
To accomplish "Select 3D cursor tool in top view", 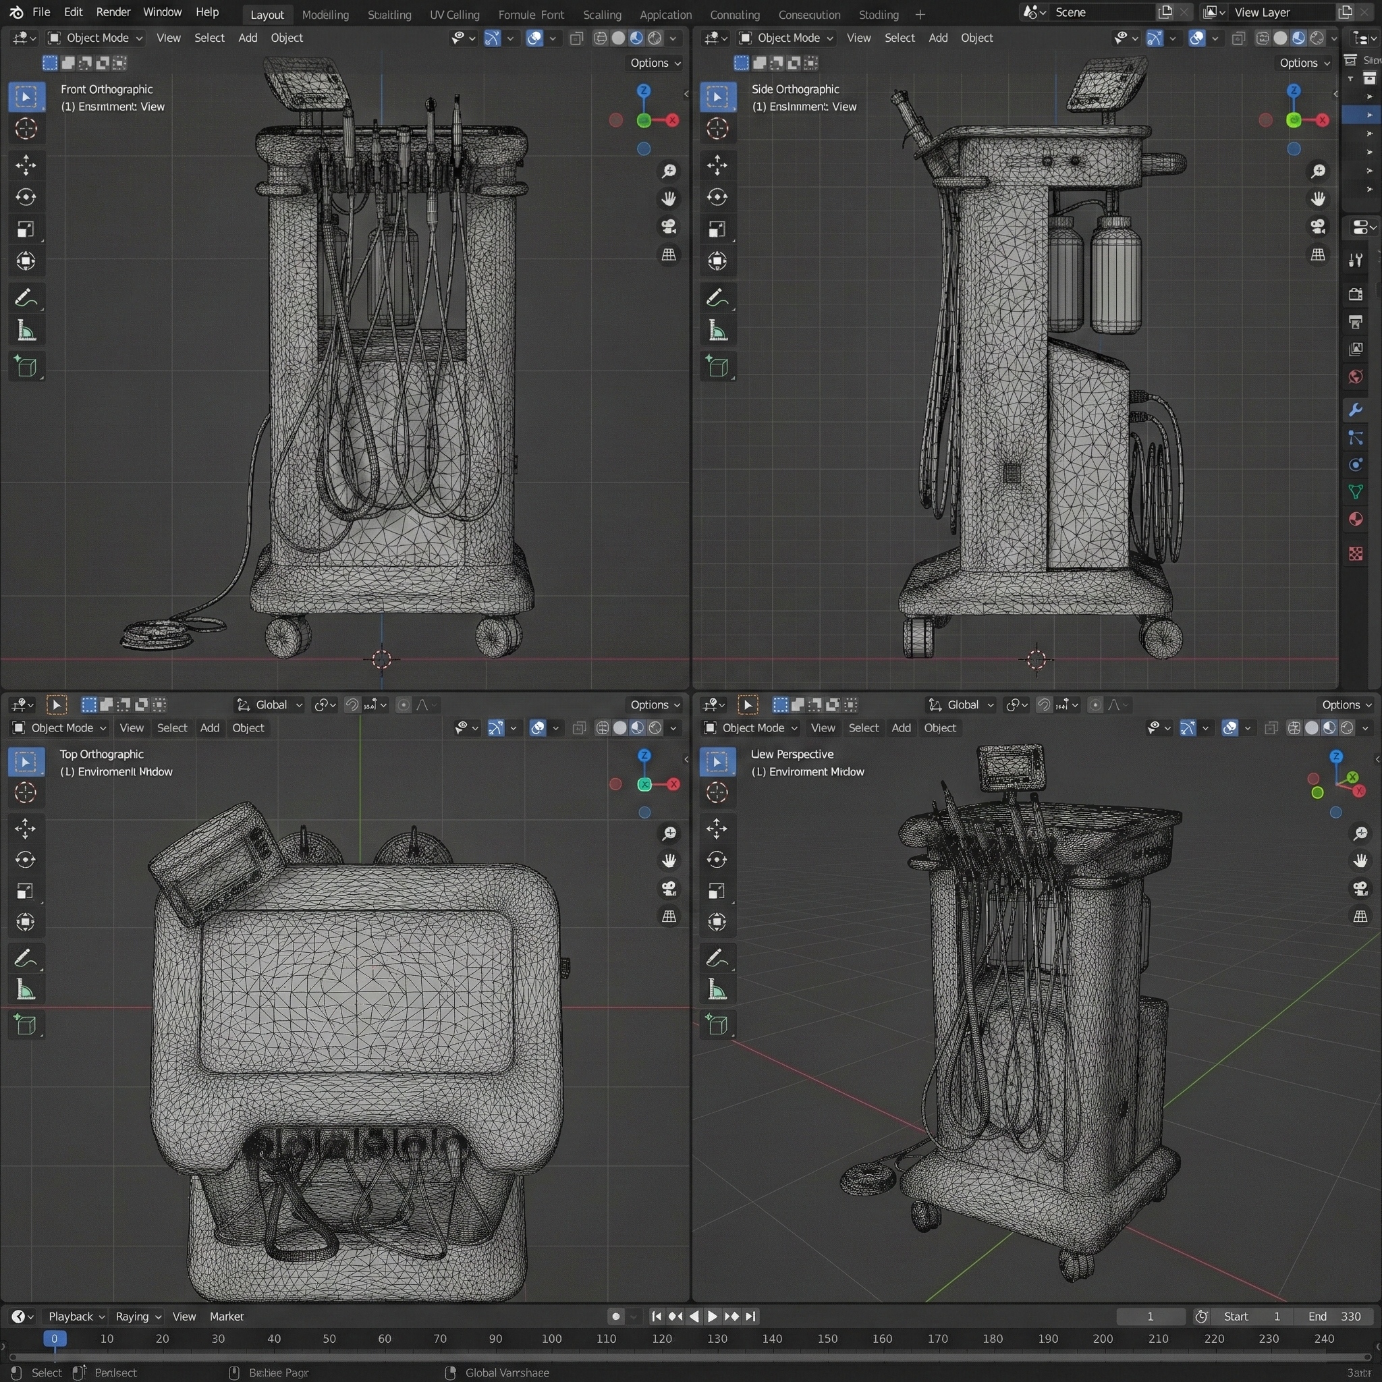I will (x=26, y=793).
